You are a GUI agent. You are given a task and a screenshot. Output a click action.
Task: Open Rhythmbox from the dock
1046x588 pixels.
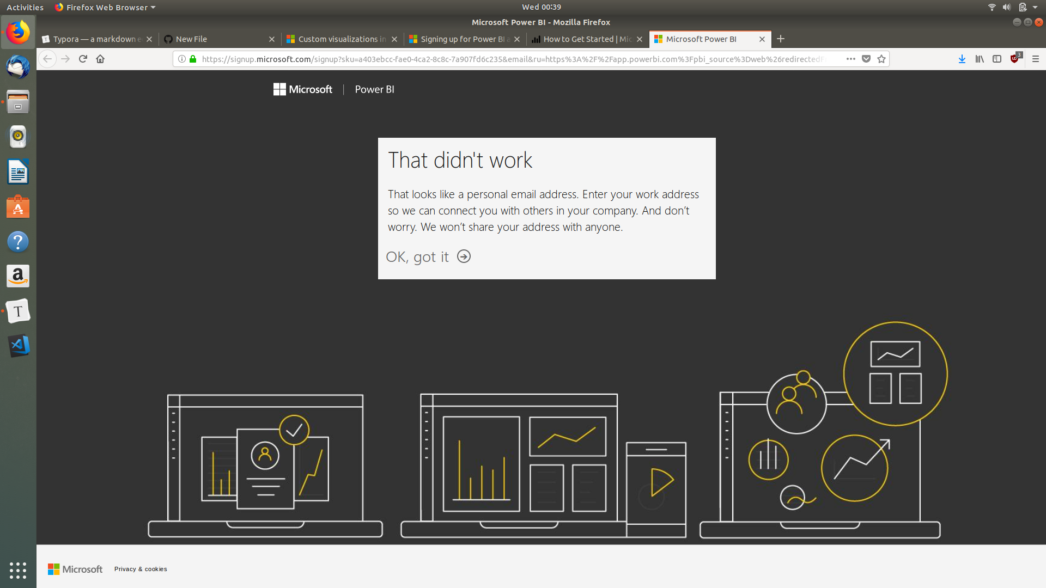pyautogui.click(x=18, y=137)
